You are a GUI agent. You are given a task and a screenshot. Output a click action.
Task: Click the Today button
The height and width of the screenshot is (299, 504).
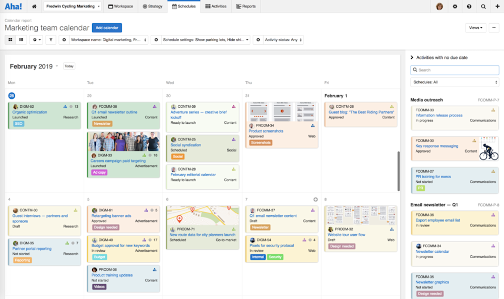click(69, 66)
